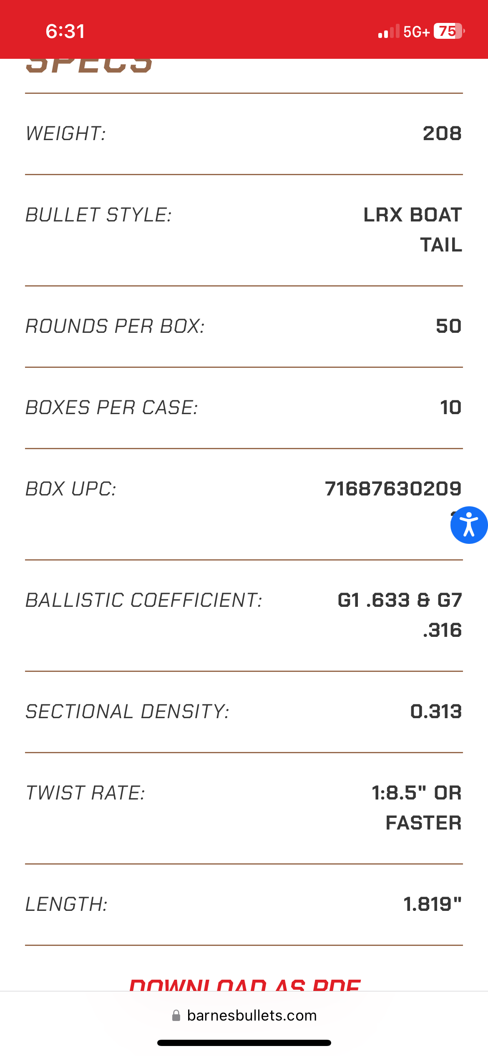Open the blue accessibility widget
488x1056 pixels.
tap(469, 525)
